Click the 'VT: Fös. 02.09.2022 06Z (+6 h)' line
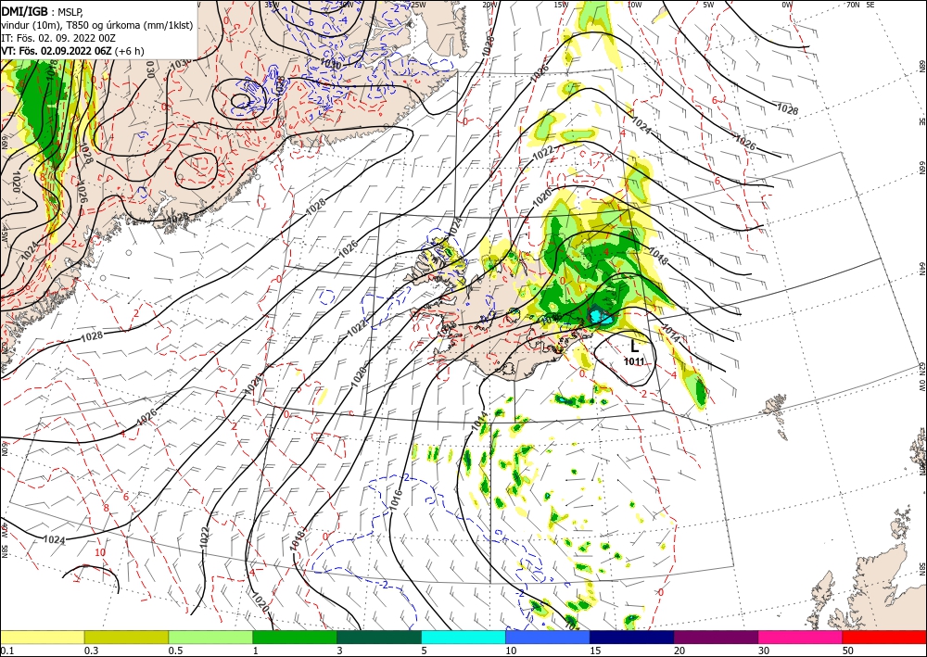 (x=72, y=51)
